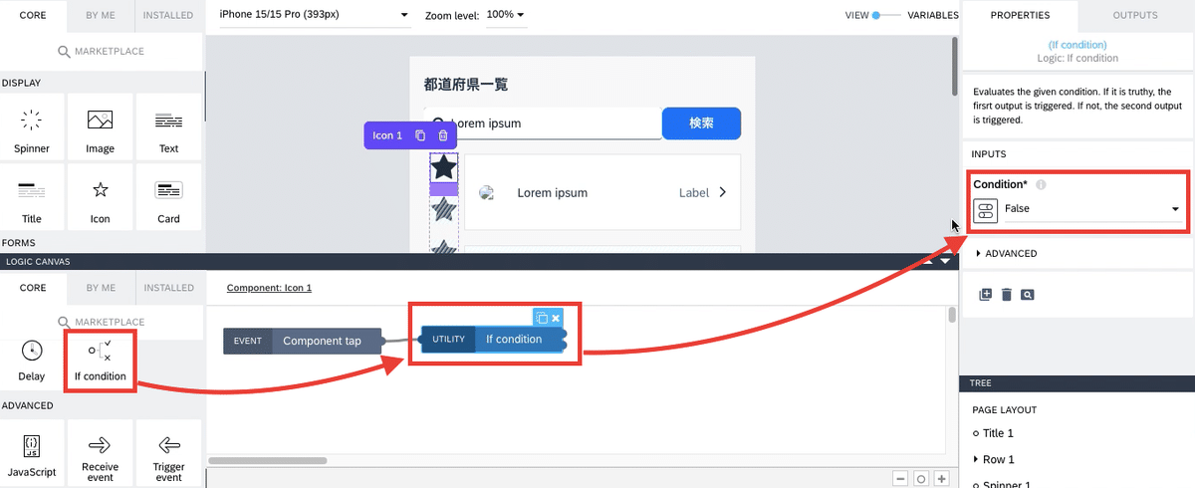Image resolution: width=1195 pixels, height=488 pixels.
Task: Open the Installed tab in the logic library
Action: coord(168,288)
